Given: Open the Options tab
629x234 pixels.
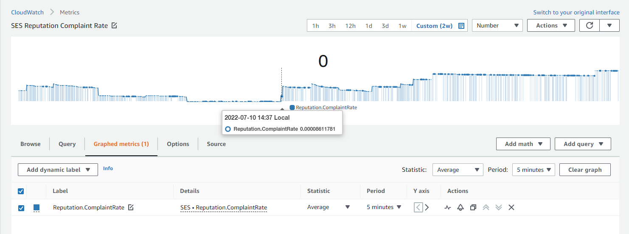Looking at the screenshot, I should [178, 144].
